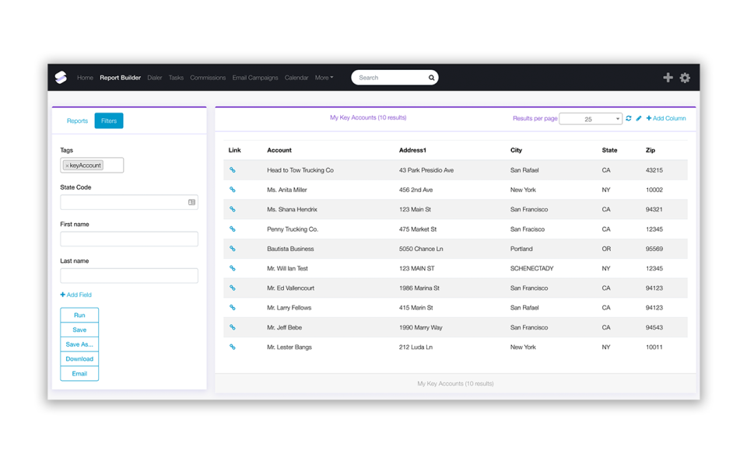Switch to the Filters panel

tap(108, 120)
